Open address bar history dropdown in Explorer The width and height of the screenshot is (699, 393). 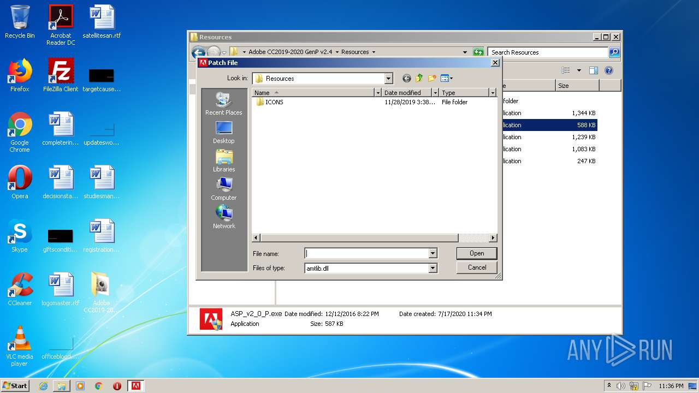pos(465,52)
